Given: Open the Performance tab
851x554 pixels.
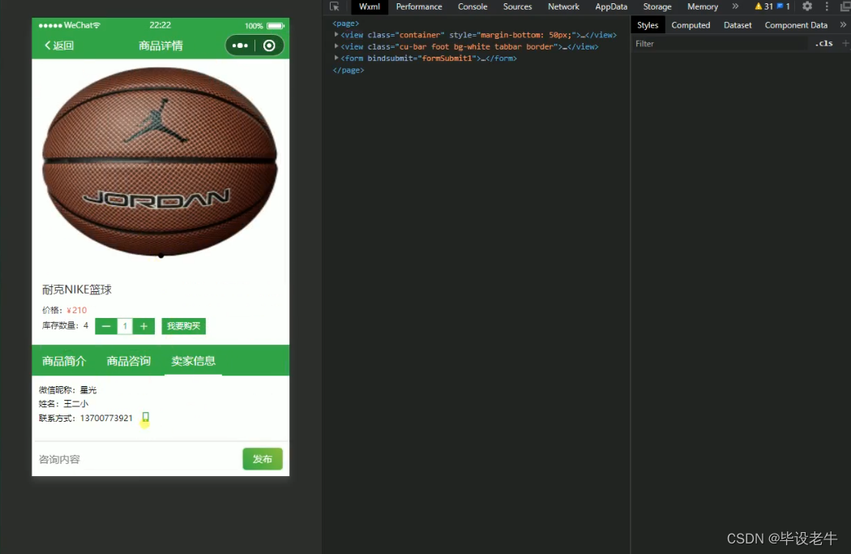Looking at the screenshot, I should pos(419,6).
